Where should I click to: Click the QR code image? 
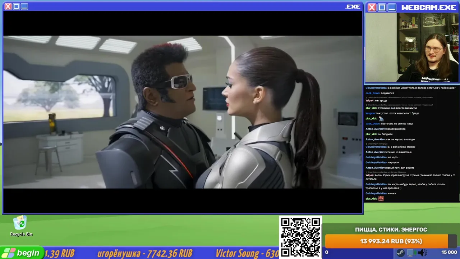coord(300,237)
